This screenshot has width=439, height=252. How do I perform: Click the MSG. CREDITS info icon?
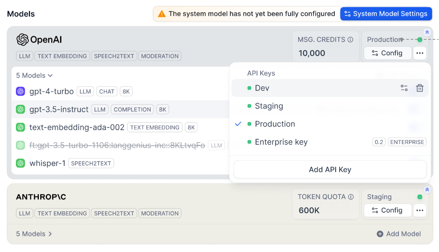[351, 40]
